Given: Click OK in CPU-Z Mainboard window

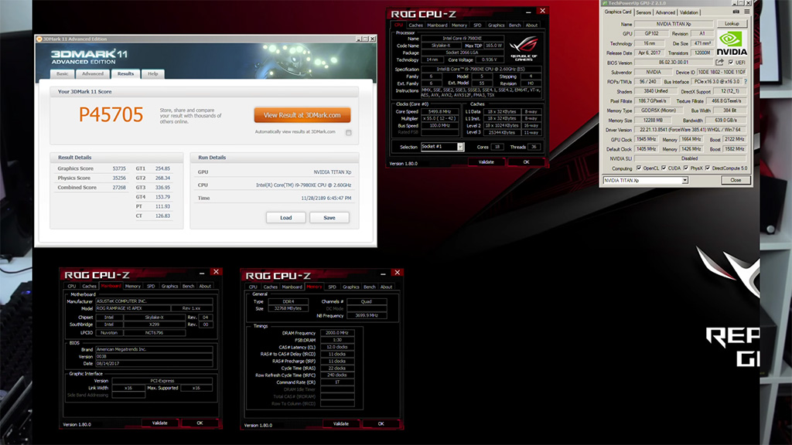Looking at the screenshot, I should click(200, 423).
